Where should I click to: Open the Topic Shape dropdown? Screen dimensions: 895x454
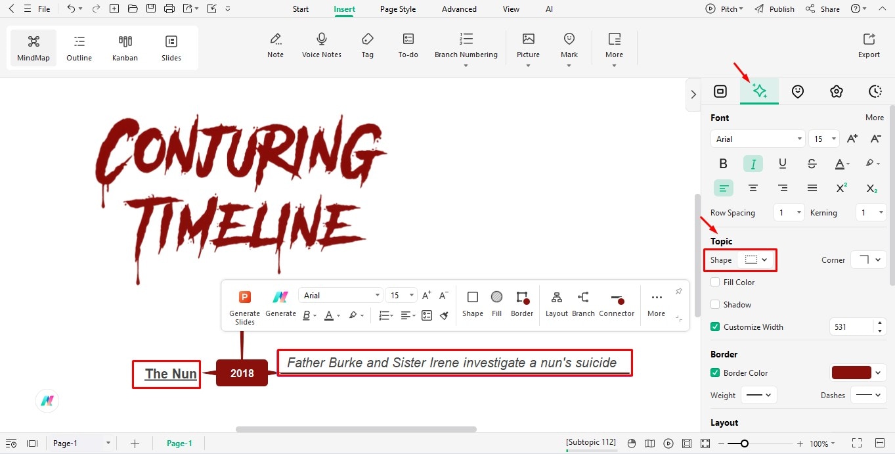click(x=756, y=260)
